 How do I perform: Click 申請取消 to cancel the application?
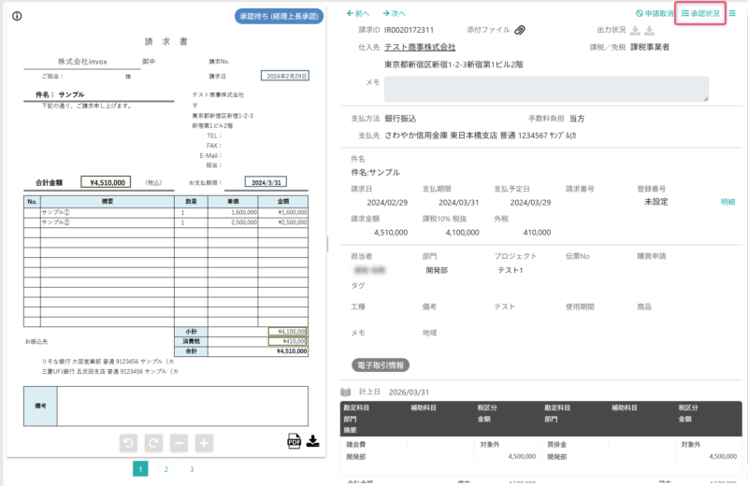click(x=654, y=13)
